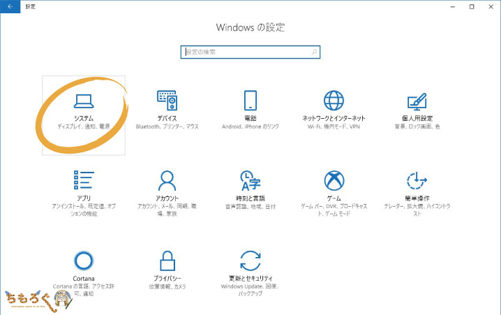
Task: Focus the 設定の検索 search field
Action: click(x=250, y=52)
